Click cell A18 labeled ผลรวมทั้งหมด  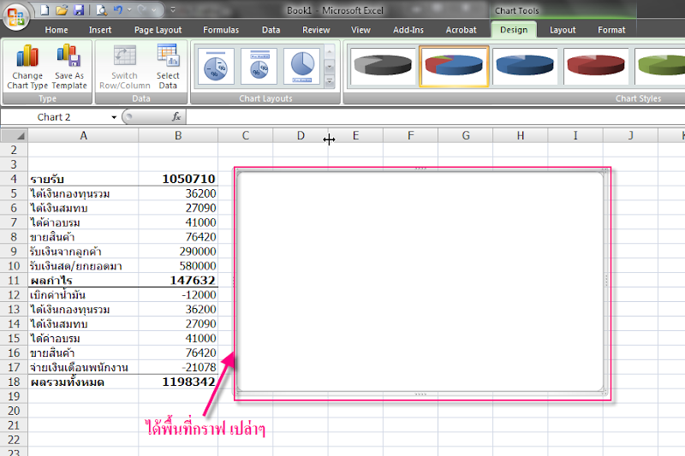pos(83,382)
